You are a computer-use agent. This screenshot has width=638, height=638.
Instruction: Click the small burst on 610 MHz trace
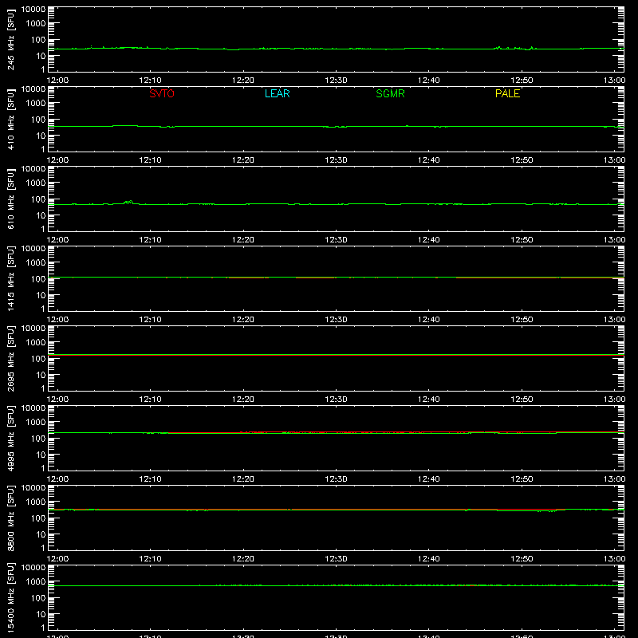(128, 202)
